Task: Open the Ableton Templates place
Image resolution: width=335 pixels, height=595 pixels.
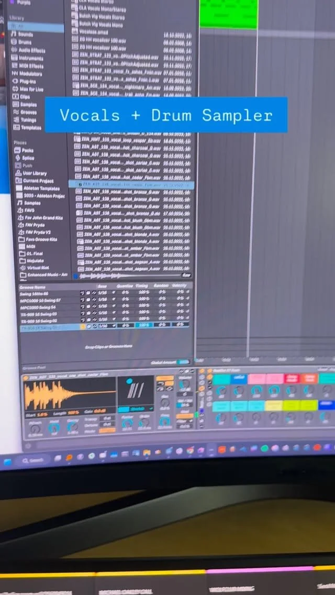Action: 38,188
